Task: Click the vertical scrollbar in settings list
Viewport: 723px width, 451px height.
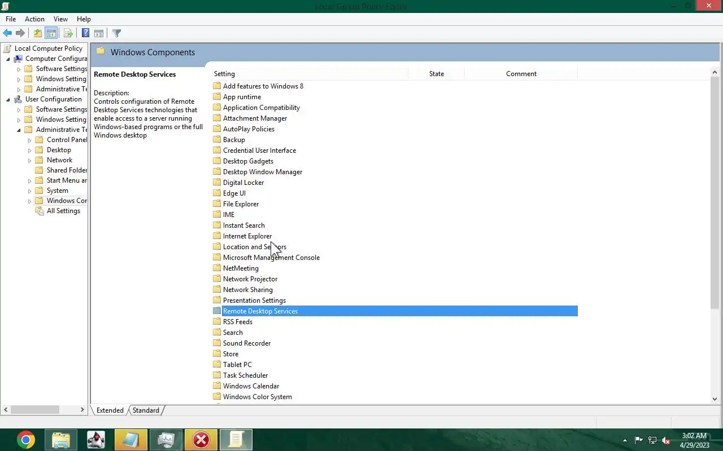Action: [715, 193]
